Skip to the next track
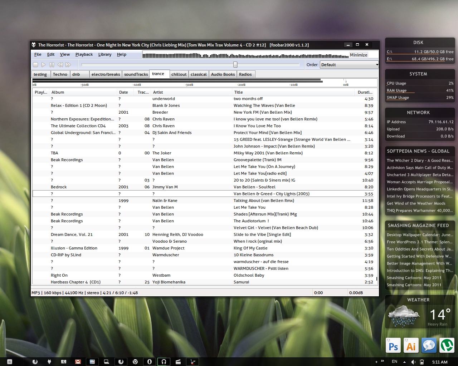The width and height of the screenshot is (458, 366). coord(68,65)
